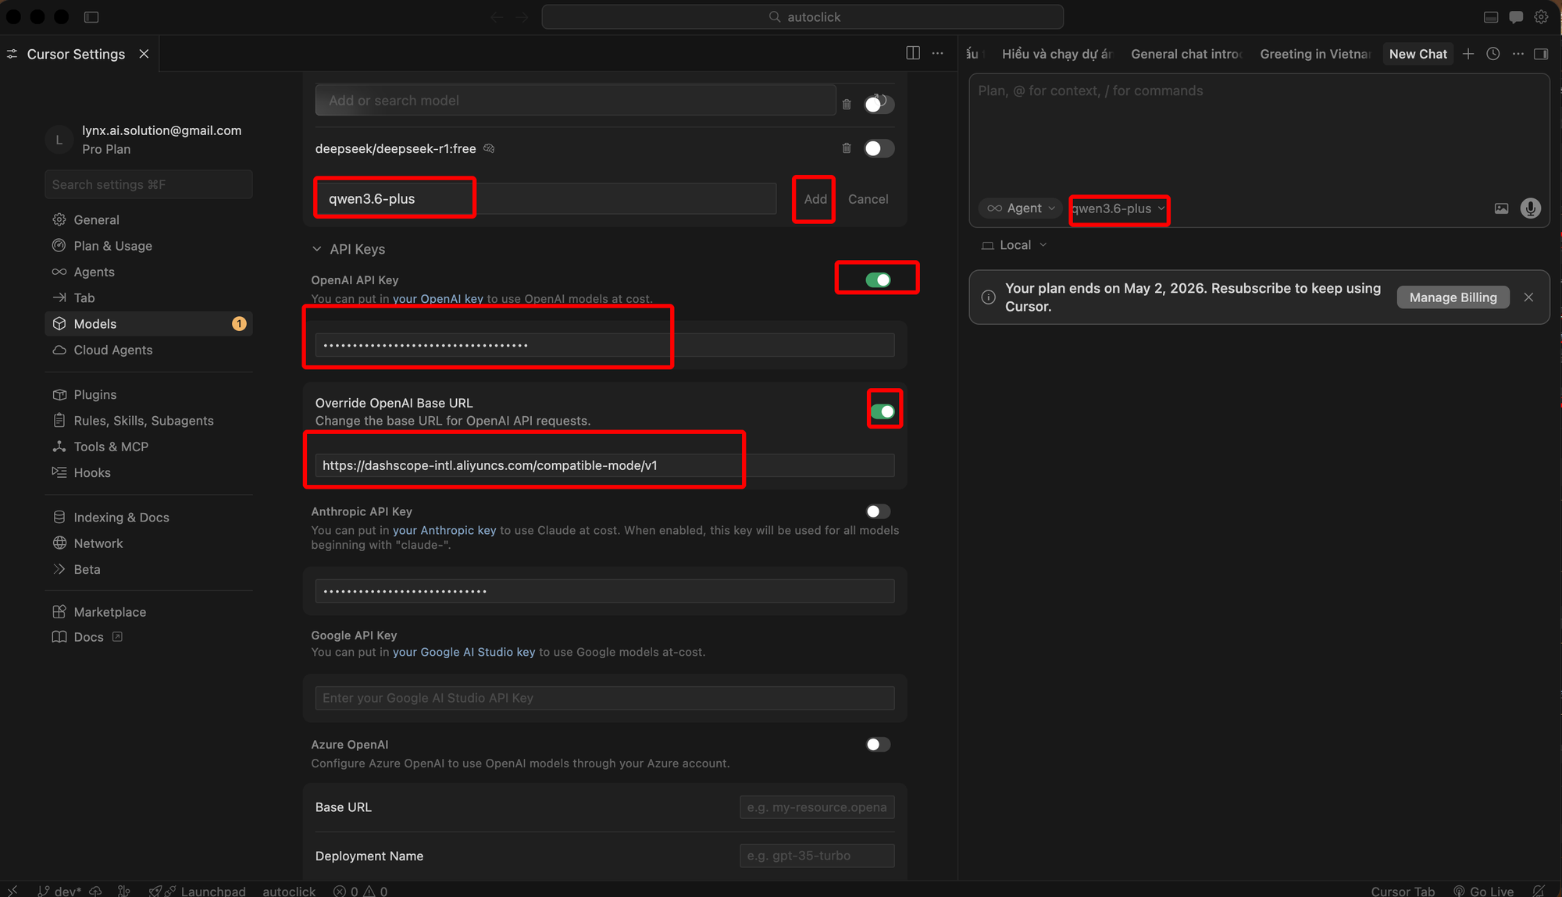Dismiss the plan ending notice
The height and width of the screenshot is (897, 1562).
[x=1528, y=297]
